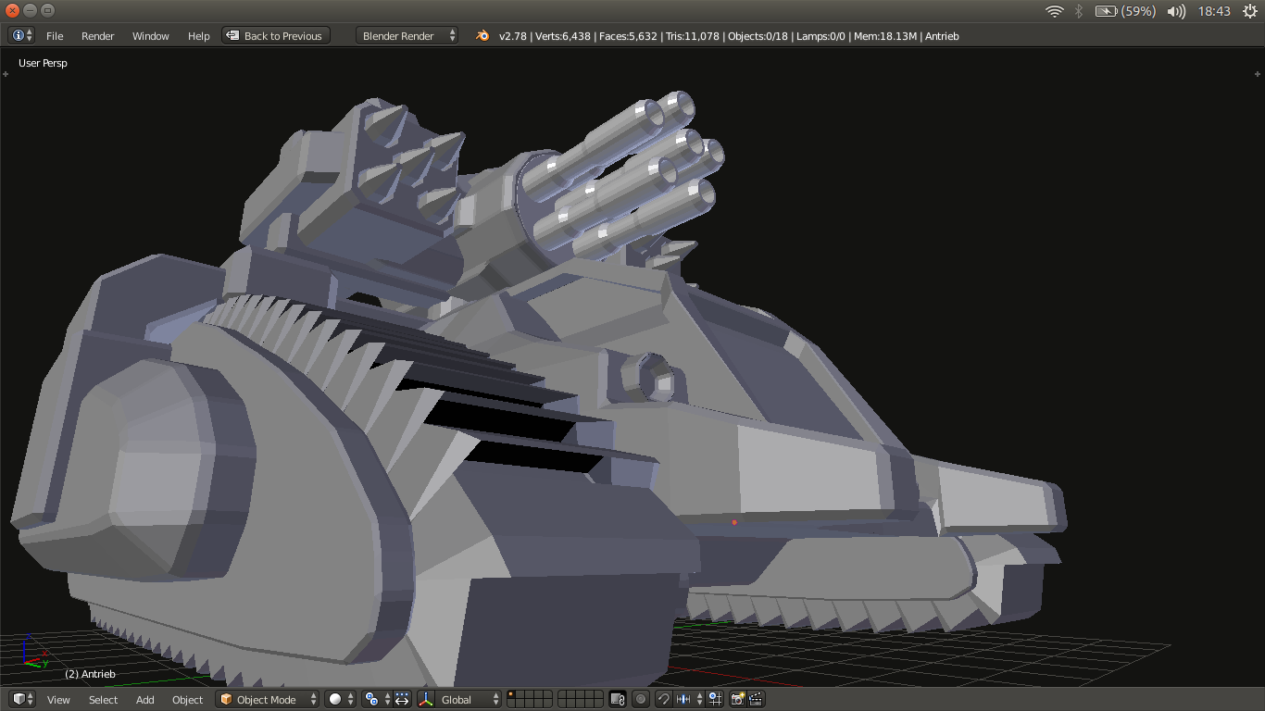Open the snap element type selector
The image size is (1265, 711).
tap(690, 699)
